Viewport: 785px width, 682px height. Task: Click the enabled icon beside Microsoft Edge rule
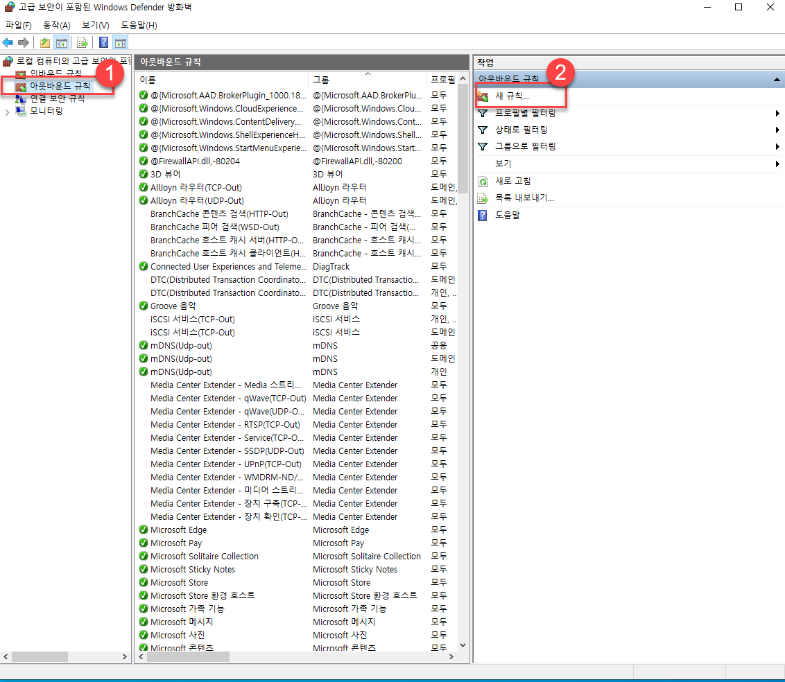pyautogui.click(x=143, y=530)
